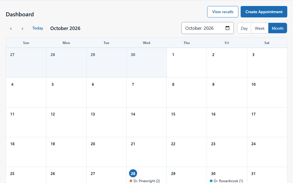This screenshot has width=293, height=183.
Task: Select October 13 date cell
Action: (x=106, y=122)
